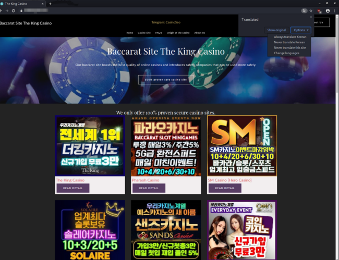Click SM Casino [Hero Casino] title link
This screenshot has width=339, height=260.
(229, 180)
